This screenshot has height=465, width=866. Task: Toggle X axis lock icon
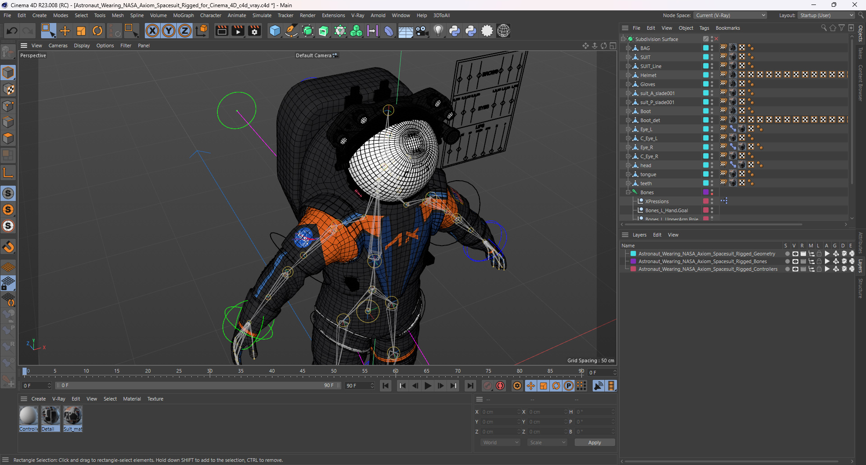(x=152, y=31)
